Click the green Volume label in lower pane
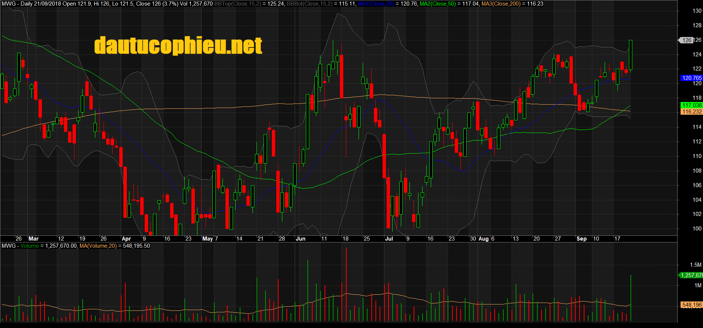This screenshot has width=703, height=328. click(30, 246)
